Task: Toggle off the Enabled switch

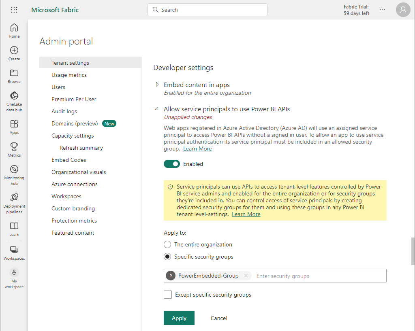Action: pyautogui.click(x=172, y=164)
